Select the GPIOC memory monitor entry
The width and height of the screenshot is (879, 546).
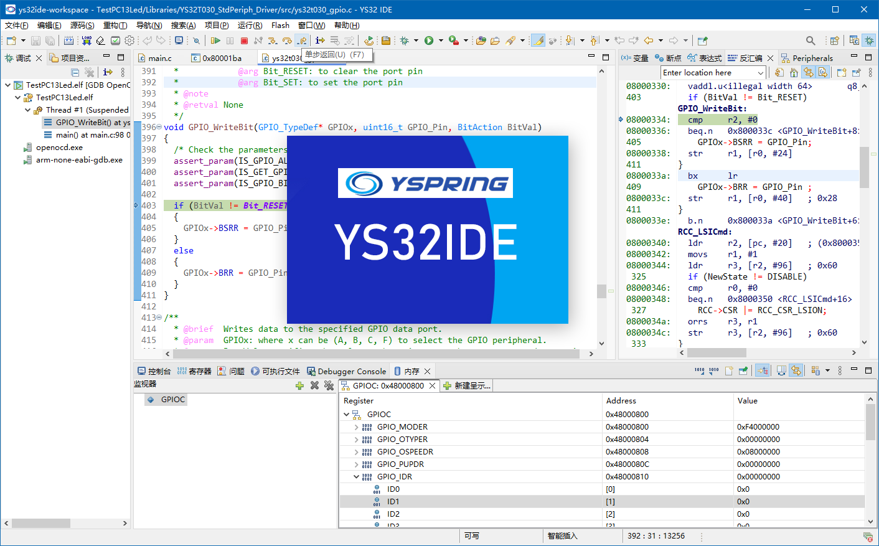166,400
